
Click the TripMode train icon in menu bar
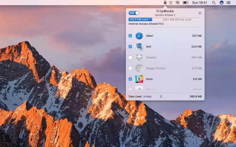165,3
